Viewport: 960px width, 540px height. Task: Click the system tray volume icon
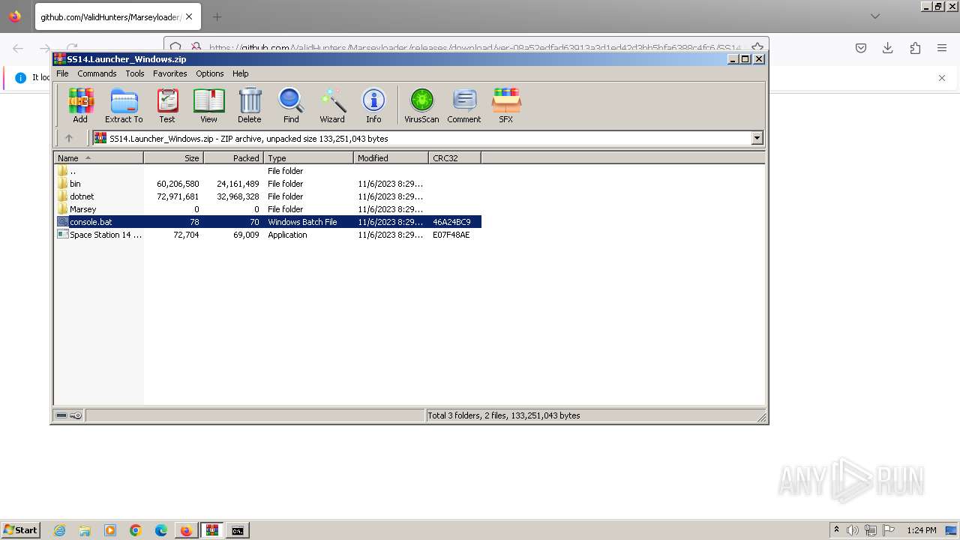tap(853, 530)
